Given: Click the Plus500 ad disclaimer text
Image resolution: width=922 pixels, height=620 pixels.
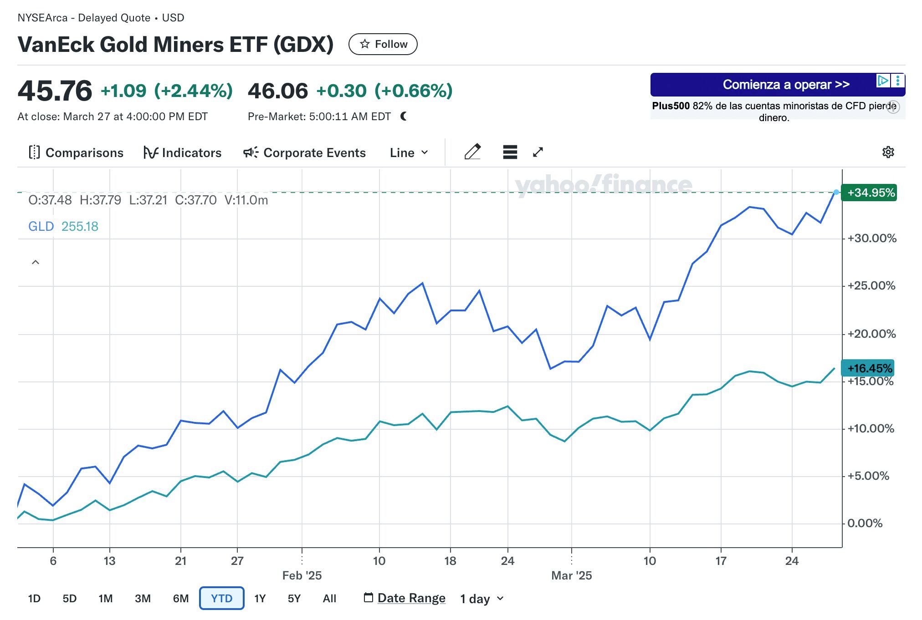Looking at the screenshot, I should (774, 112).
